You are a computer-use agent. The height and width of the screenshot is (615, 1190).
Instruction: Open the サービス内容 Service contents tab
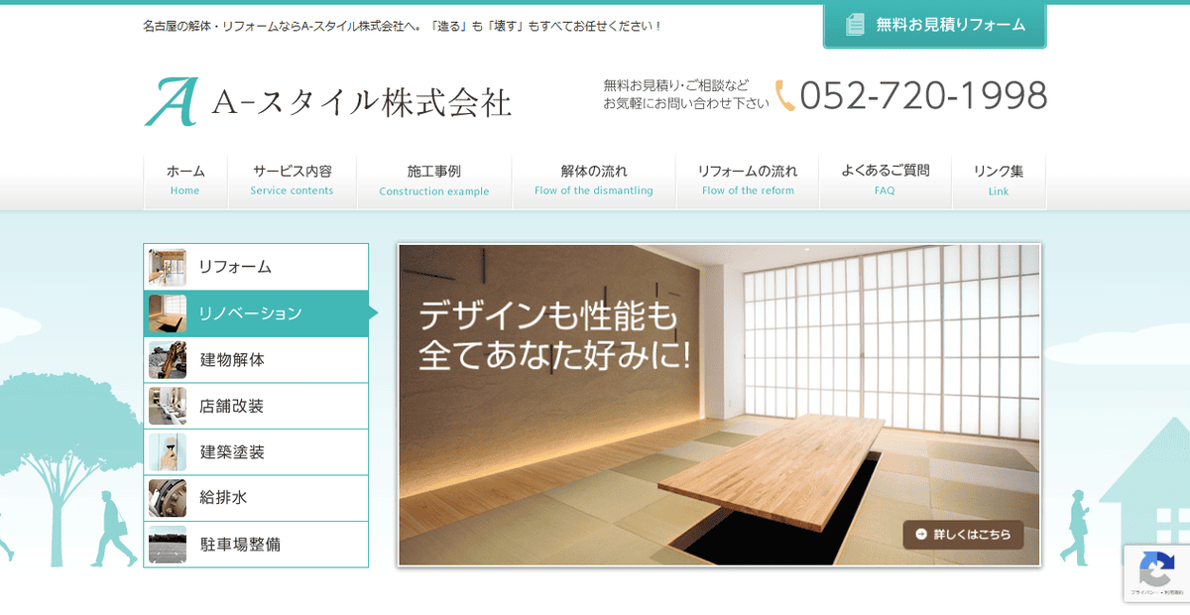coord(293,181)
